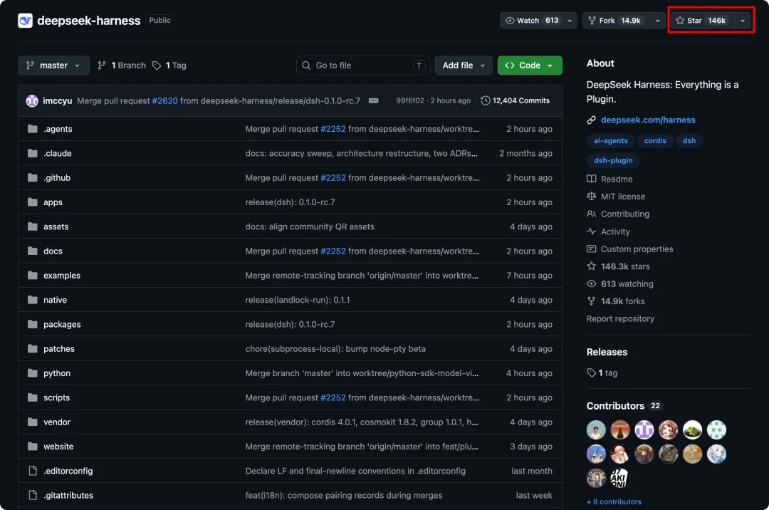
Task: Click the Star button
Action: tap(701, 21)
